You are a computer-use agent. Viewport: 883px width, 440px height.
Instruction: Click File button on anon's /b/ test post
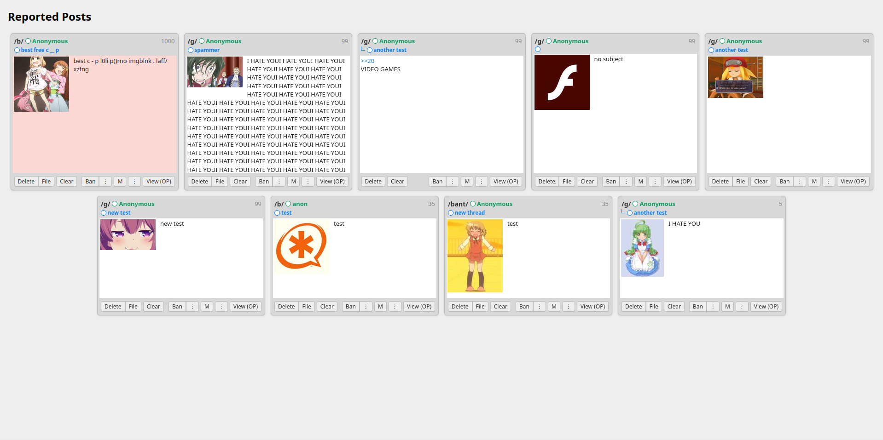(307, 307)
